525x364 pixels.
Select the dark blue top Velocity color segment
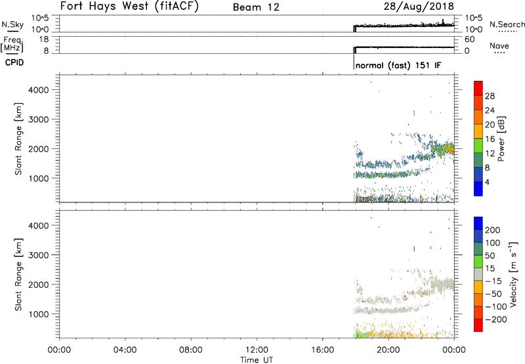[478, 223]
